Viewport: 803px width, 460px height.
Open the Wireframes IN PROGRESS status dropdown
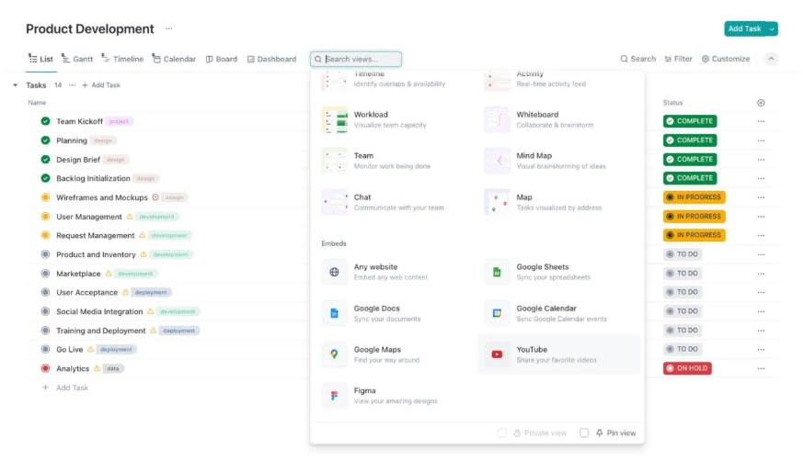coord(694,197)
